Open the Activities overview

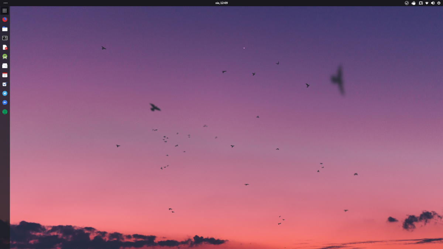point(5,3)
